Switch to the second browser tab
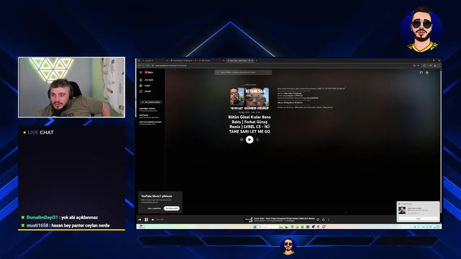The image size is (461, 259). pyautogui.click(x=183, y=60)
